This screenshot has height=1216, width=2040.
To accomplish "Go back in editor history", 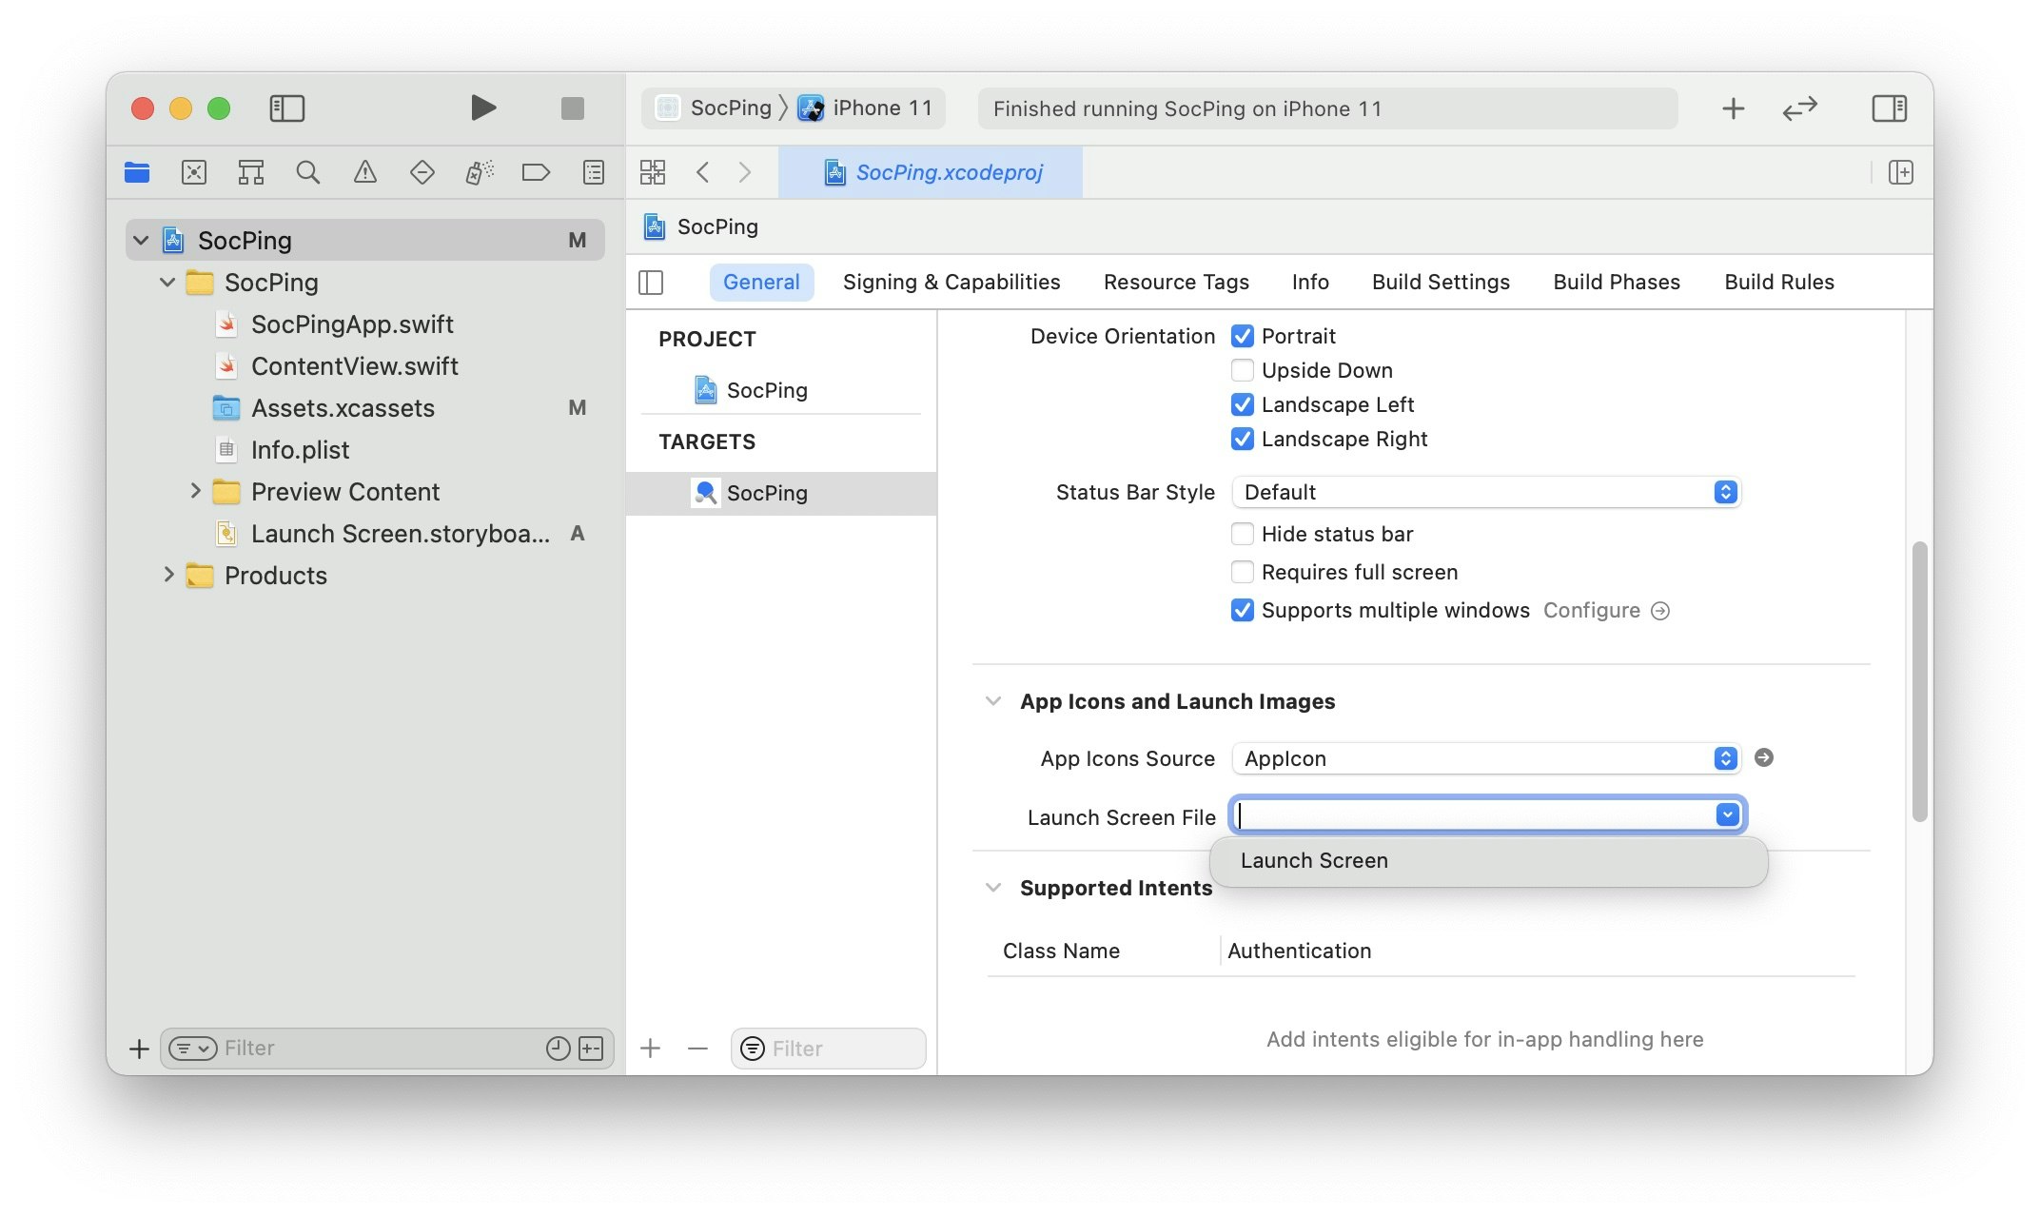I will (703, 172).
